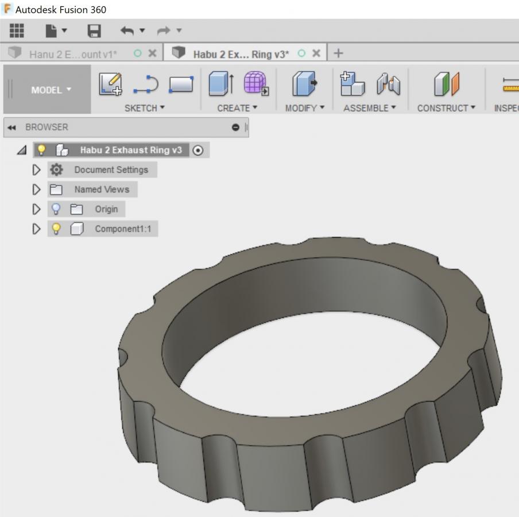Click the Create Sketch icon
Viewport: 519px width, 517px height.
pos(111,84)
